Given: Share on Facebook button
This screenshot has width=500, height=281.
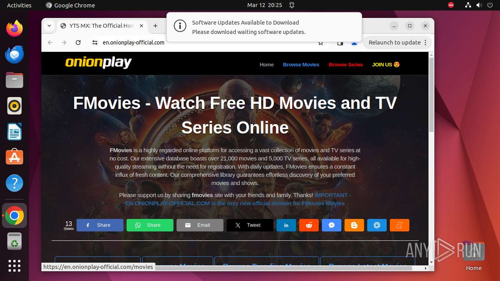Looking at the screenshot, I should click(100, 225).
